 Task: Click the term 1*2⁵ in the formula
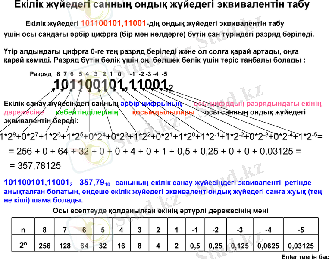point(75,136)
